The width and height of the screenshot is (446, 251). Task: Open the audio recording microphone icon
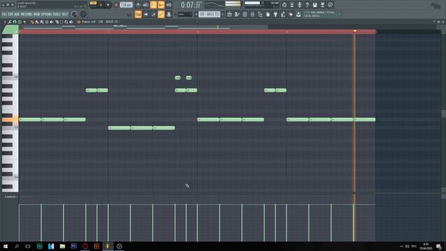tap(300, 5)
